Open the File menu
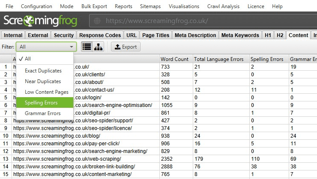317x179 pixels. click(9, 6)
